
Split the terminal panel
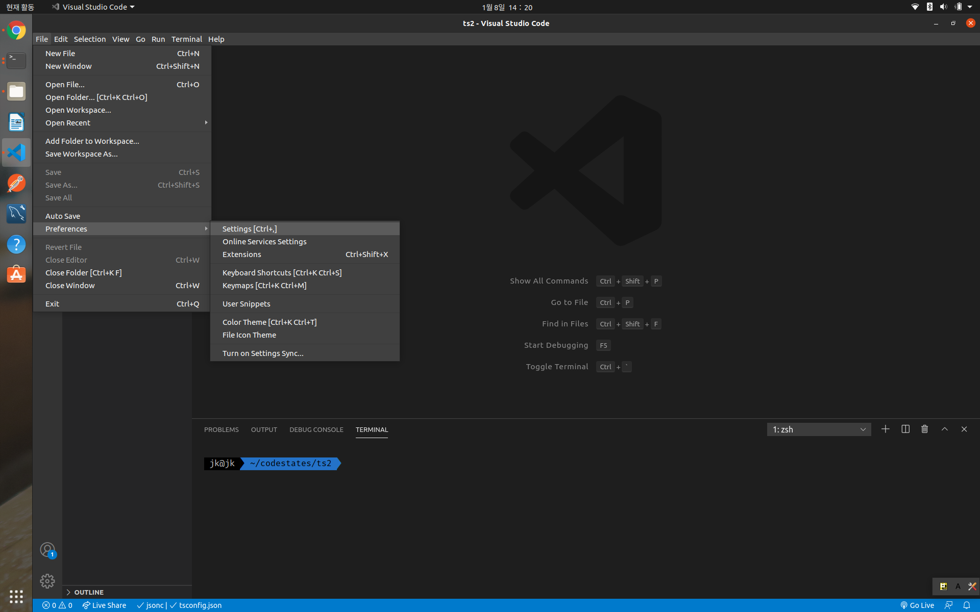coord(905,429)
